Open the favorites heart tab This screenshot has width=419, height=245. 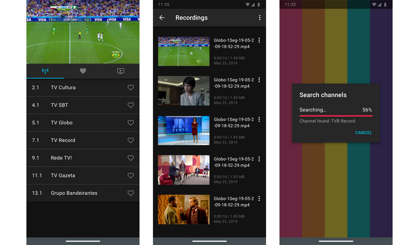click(x=83, y=71)
